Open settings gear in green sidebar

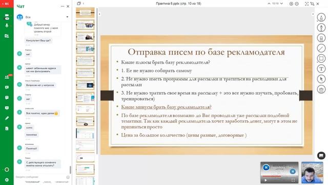pyautogui.click(x=7, y=180)
